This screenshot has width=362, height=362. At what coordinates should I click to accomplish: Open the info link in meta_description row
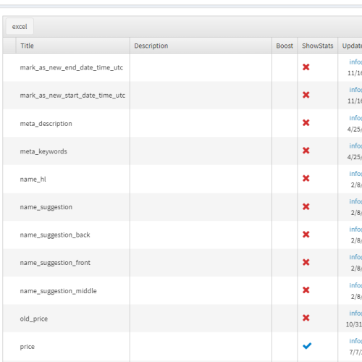pos(355,118)
